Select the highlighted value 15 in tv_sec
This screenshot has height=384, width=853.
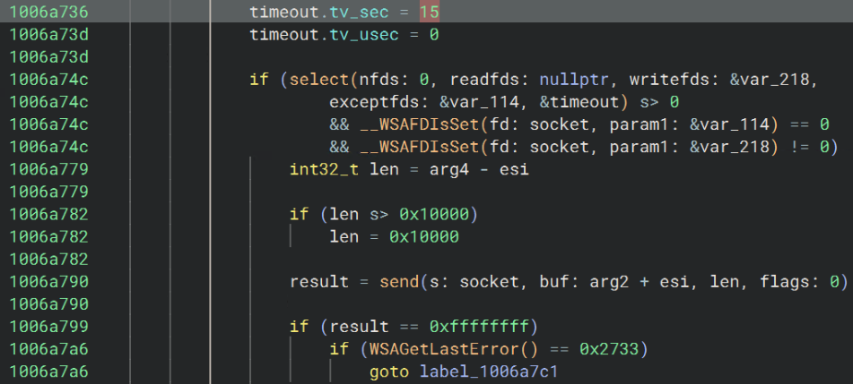coord(430,12)
